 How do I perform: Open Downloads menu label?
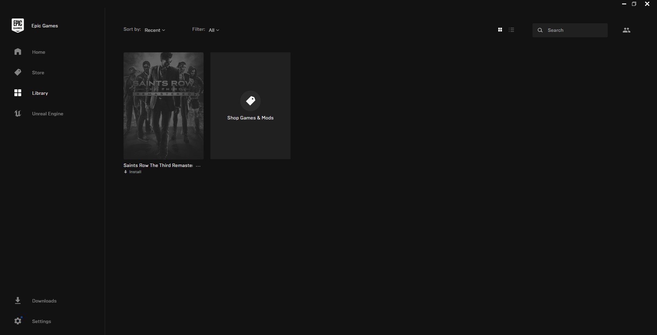coord(44,301)
